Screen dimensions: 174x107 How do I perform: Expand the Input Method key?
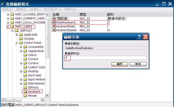click(x=21, y=80)
